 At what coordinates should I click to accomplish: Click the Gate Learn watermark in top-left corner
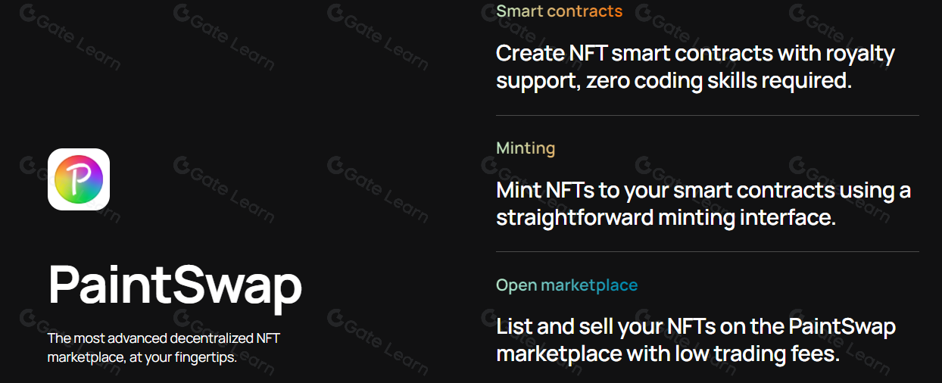click(x=68, y=34)
